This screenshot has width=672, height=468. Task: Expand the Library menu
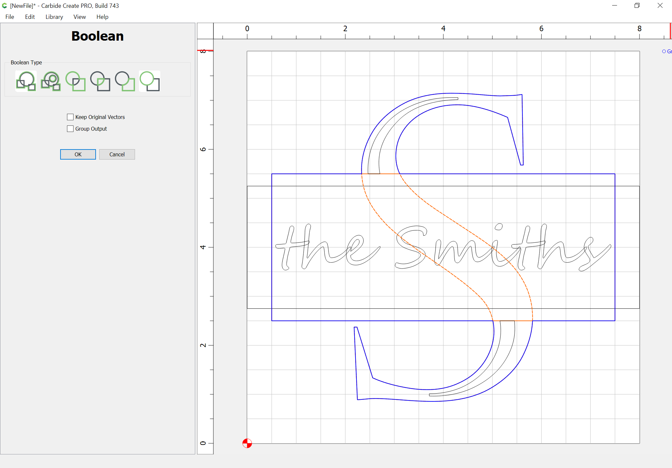pos(54,17)
